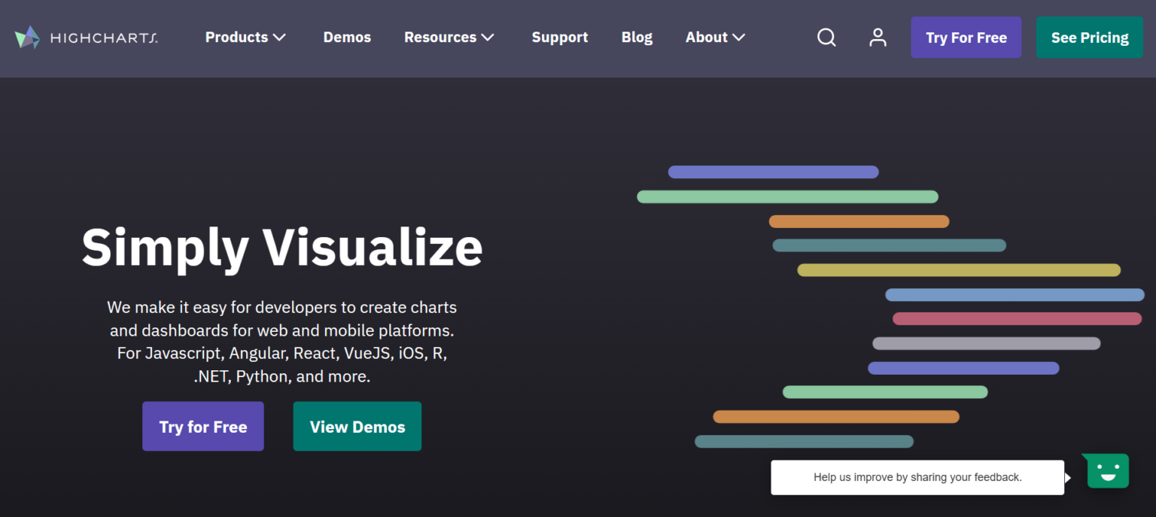The width and height of the screenshot is (1156, 517).
Task: Open the Support navigation link
Action: click(x=560, y=38)
